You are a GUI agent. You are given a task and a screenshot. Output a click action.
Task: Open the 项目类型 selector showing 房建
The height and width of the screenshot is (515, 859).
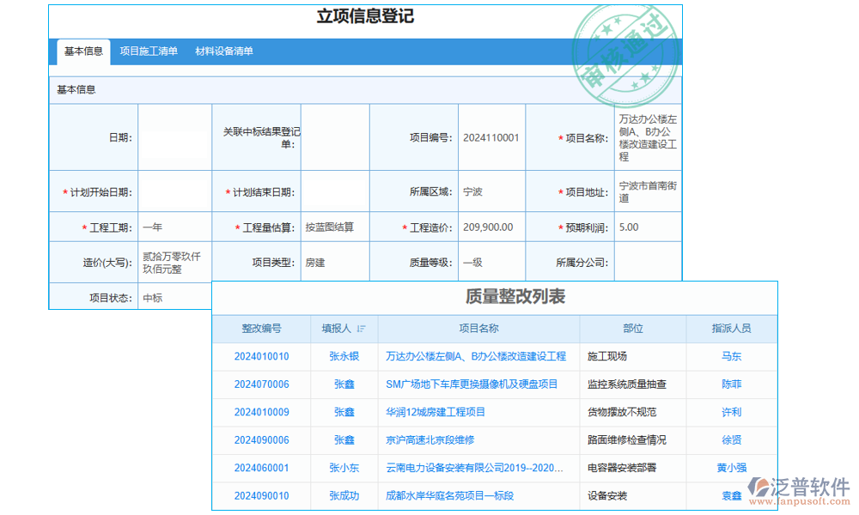click(x=333, y=262)
